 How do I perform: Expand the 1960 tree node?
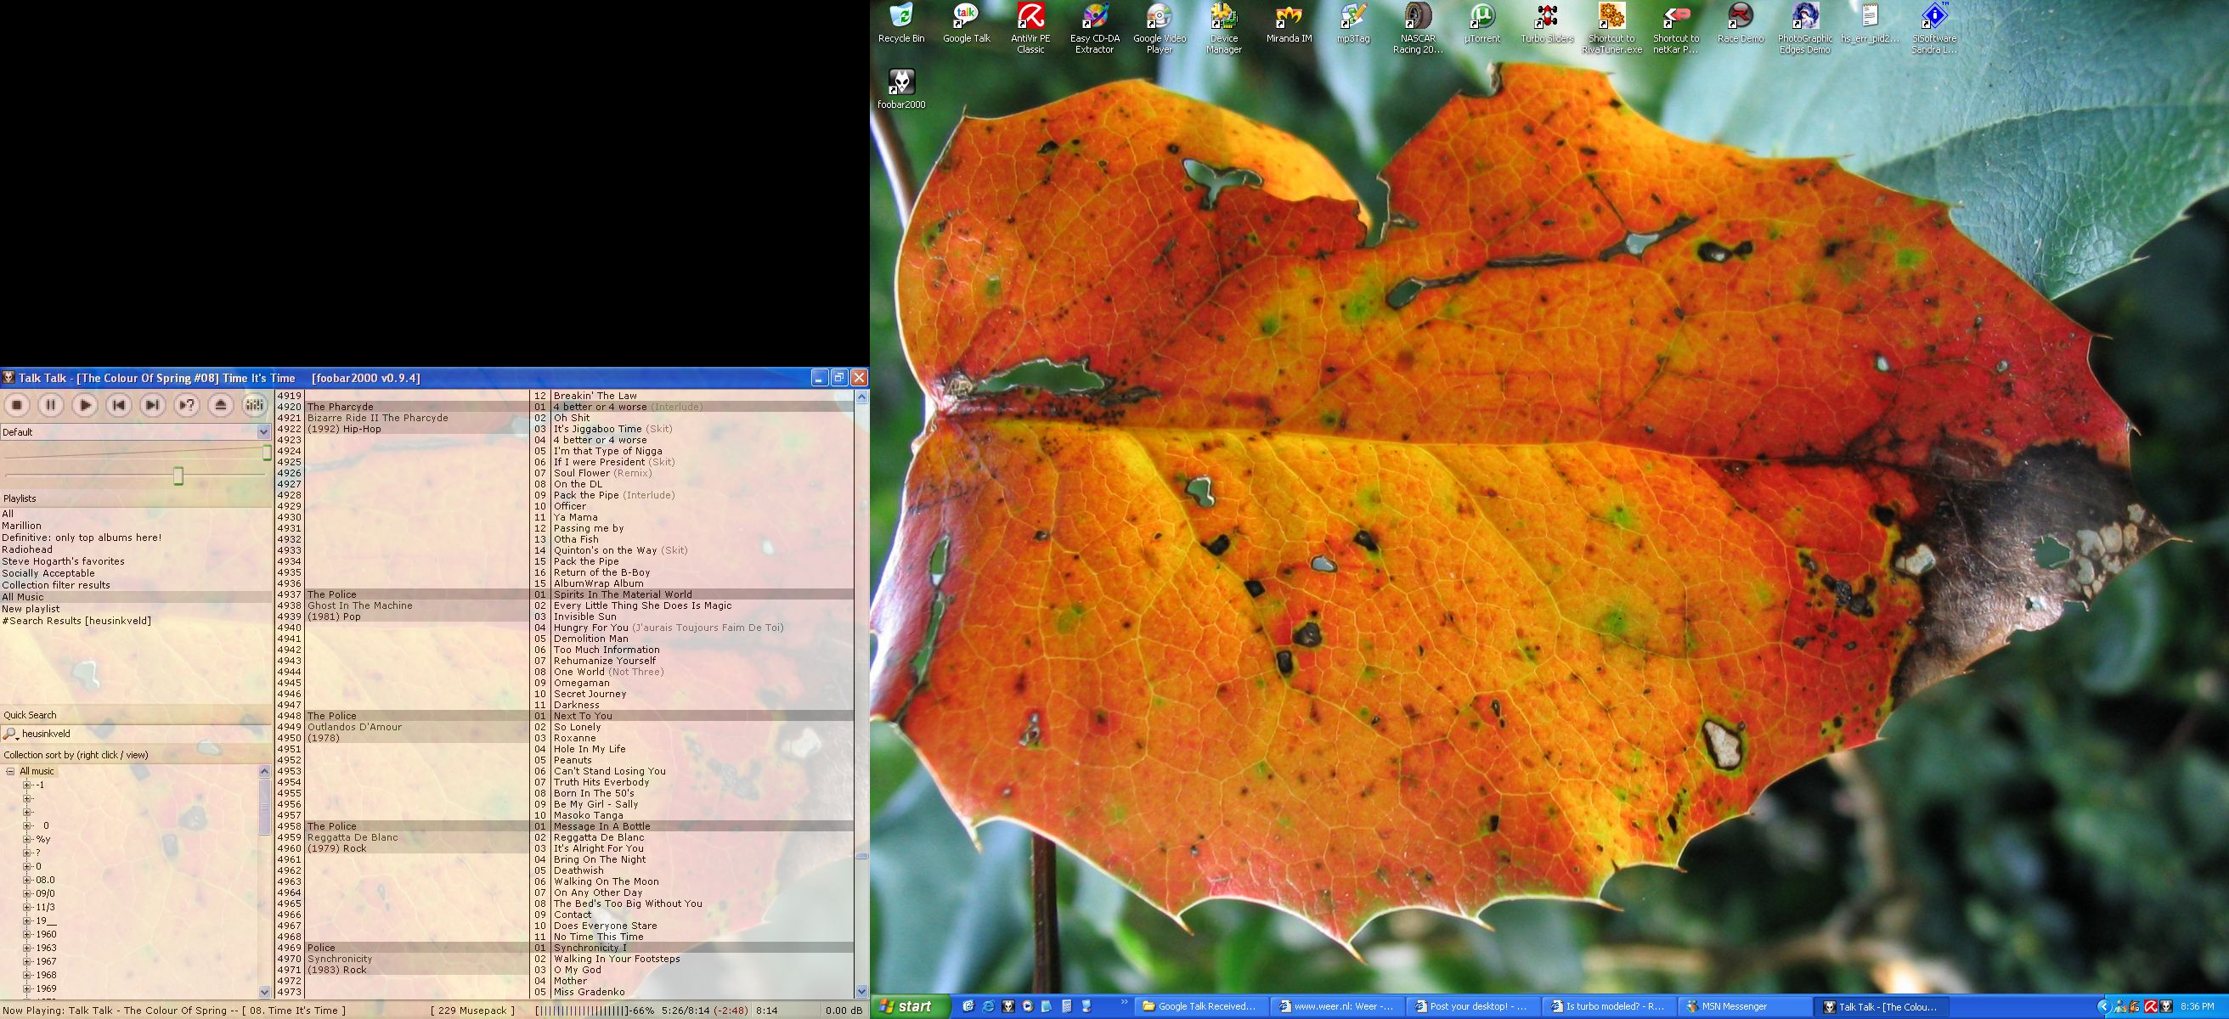(27, 934)
